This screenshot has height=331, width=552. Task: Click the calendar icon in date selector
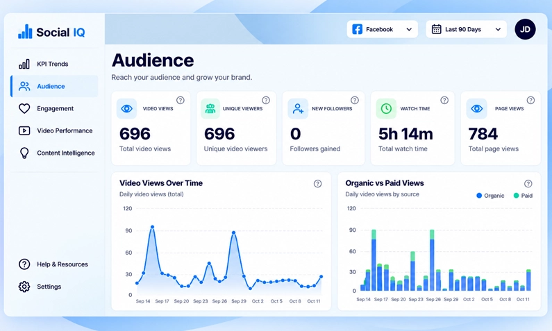(436, 29)
